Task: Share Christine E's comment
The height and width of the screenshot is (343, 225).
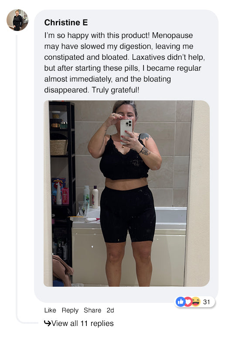Action: tap(92, 310)
